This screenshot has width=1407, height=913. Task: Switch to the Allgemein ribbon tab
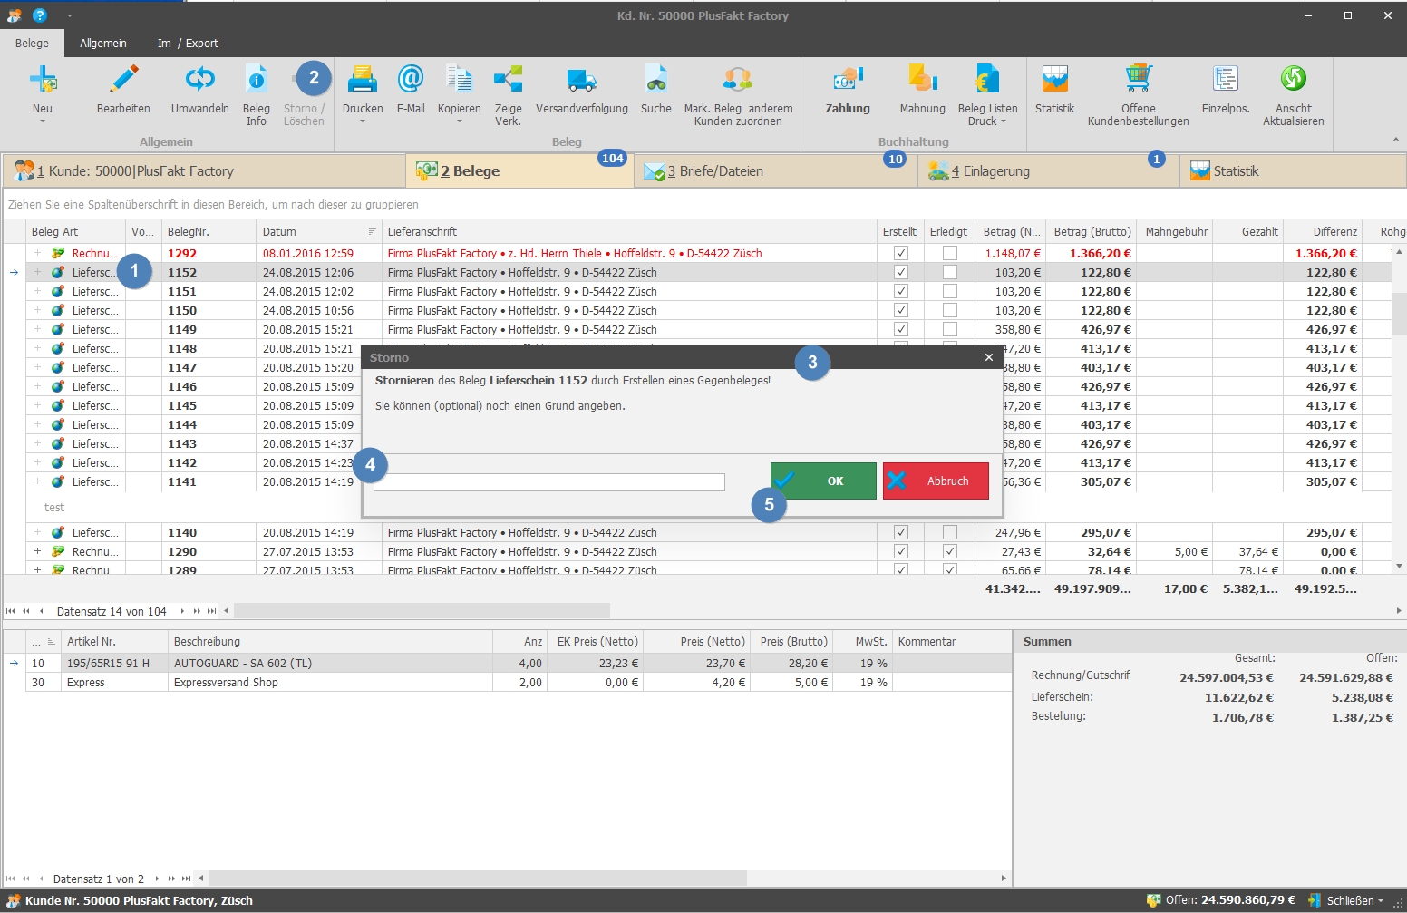[103, 43]
